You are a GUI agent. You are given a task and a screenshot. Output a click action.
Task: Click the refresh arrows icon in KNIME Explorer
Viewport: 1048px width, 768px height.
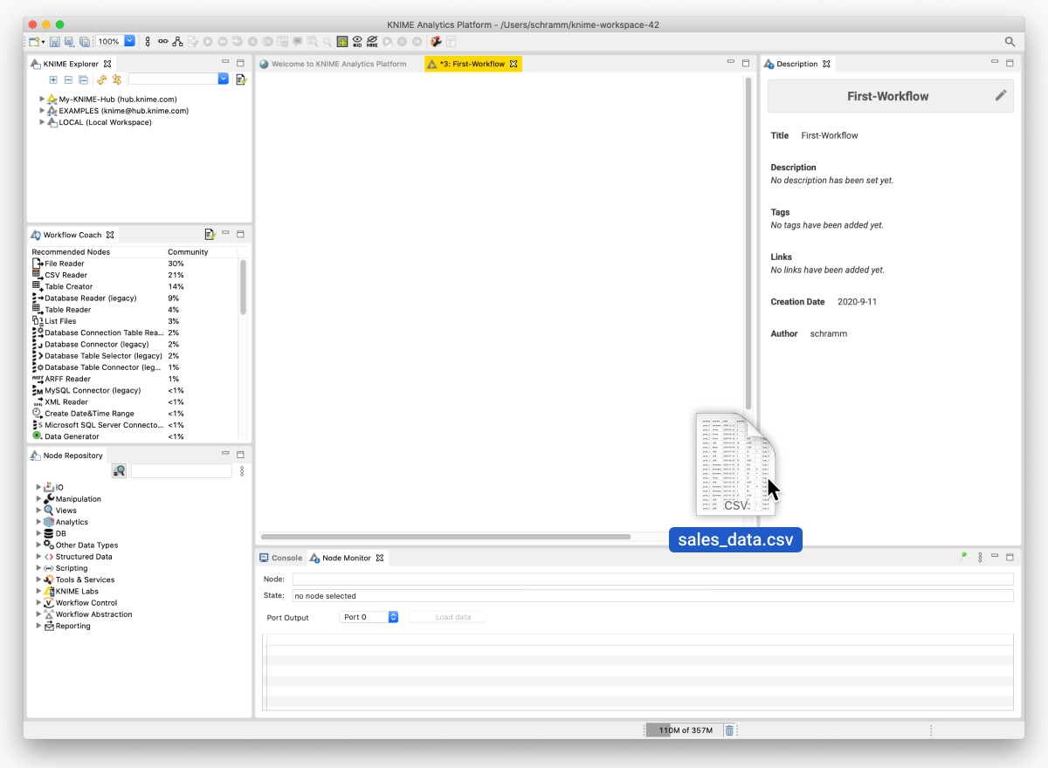click(x=101, y=79)
